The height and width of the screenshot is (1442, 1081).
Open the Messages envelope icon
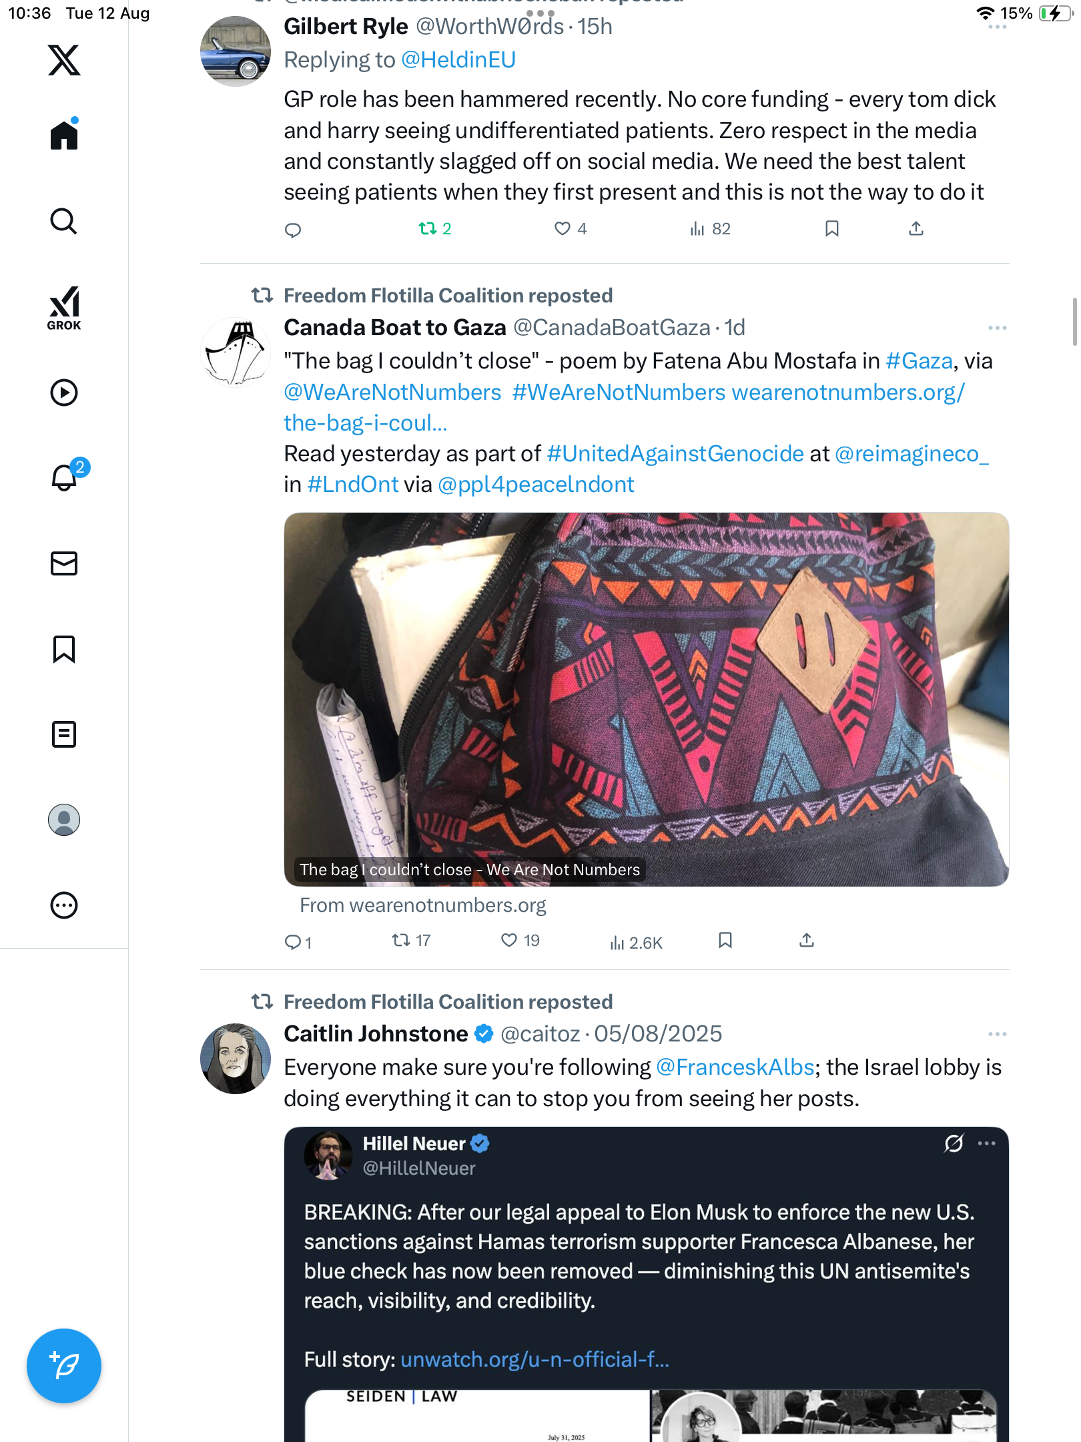tap(64, 563)
